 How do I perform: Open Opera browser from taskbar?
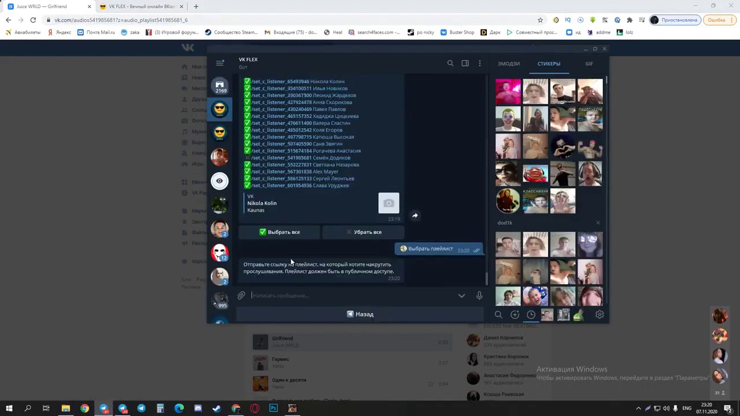[x=254, y=408]
